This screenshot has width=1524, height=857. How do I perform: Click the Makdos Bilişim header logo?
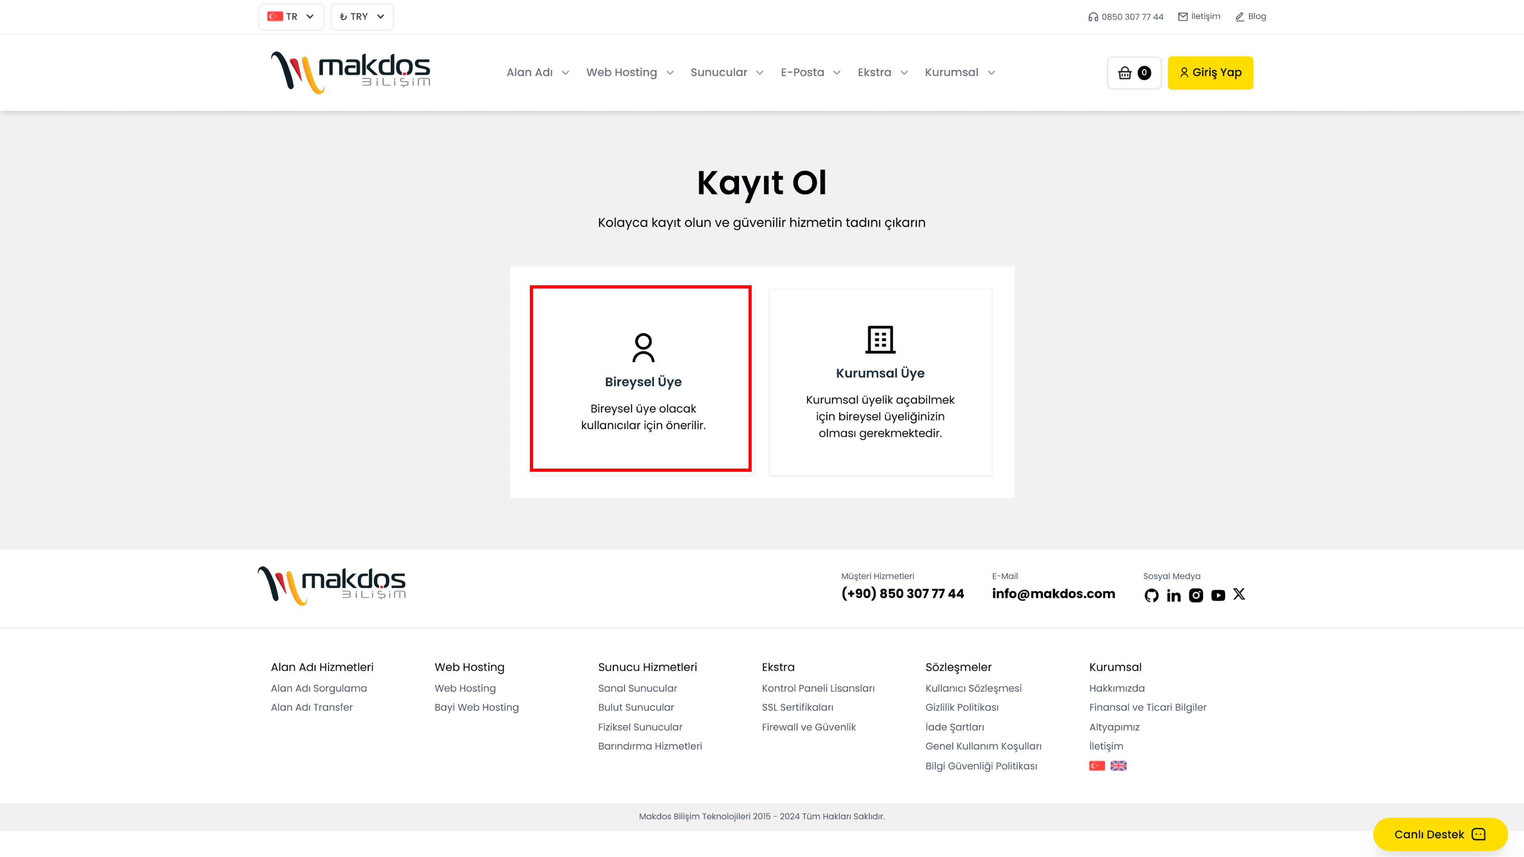pyautogui.click(x=351, y=72)
